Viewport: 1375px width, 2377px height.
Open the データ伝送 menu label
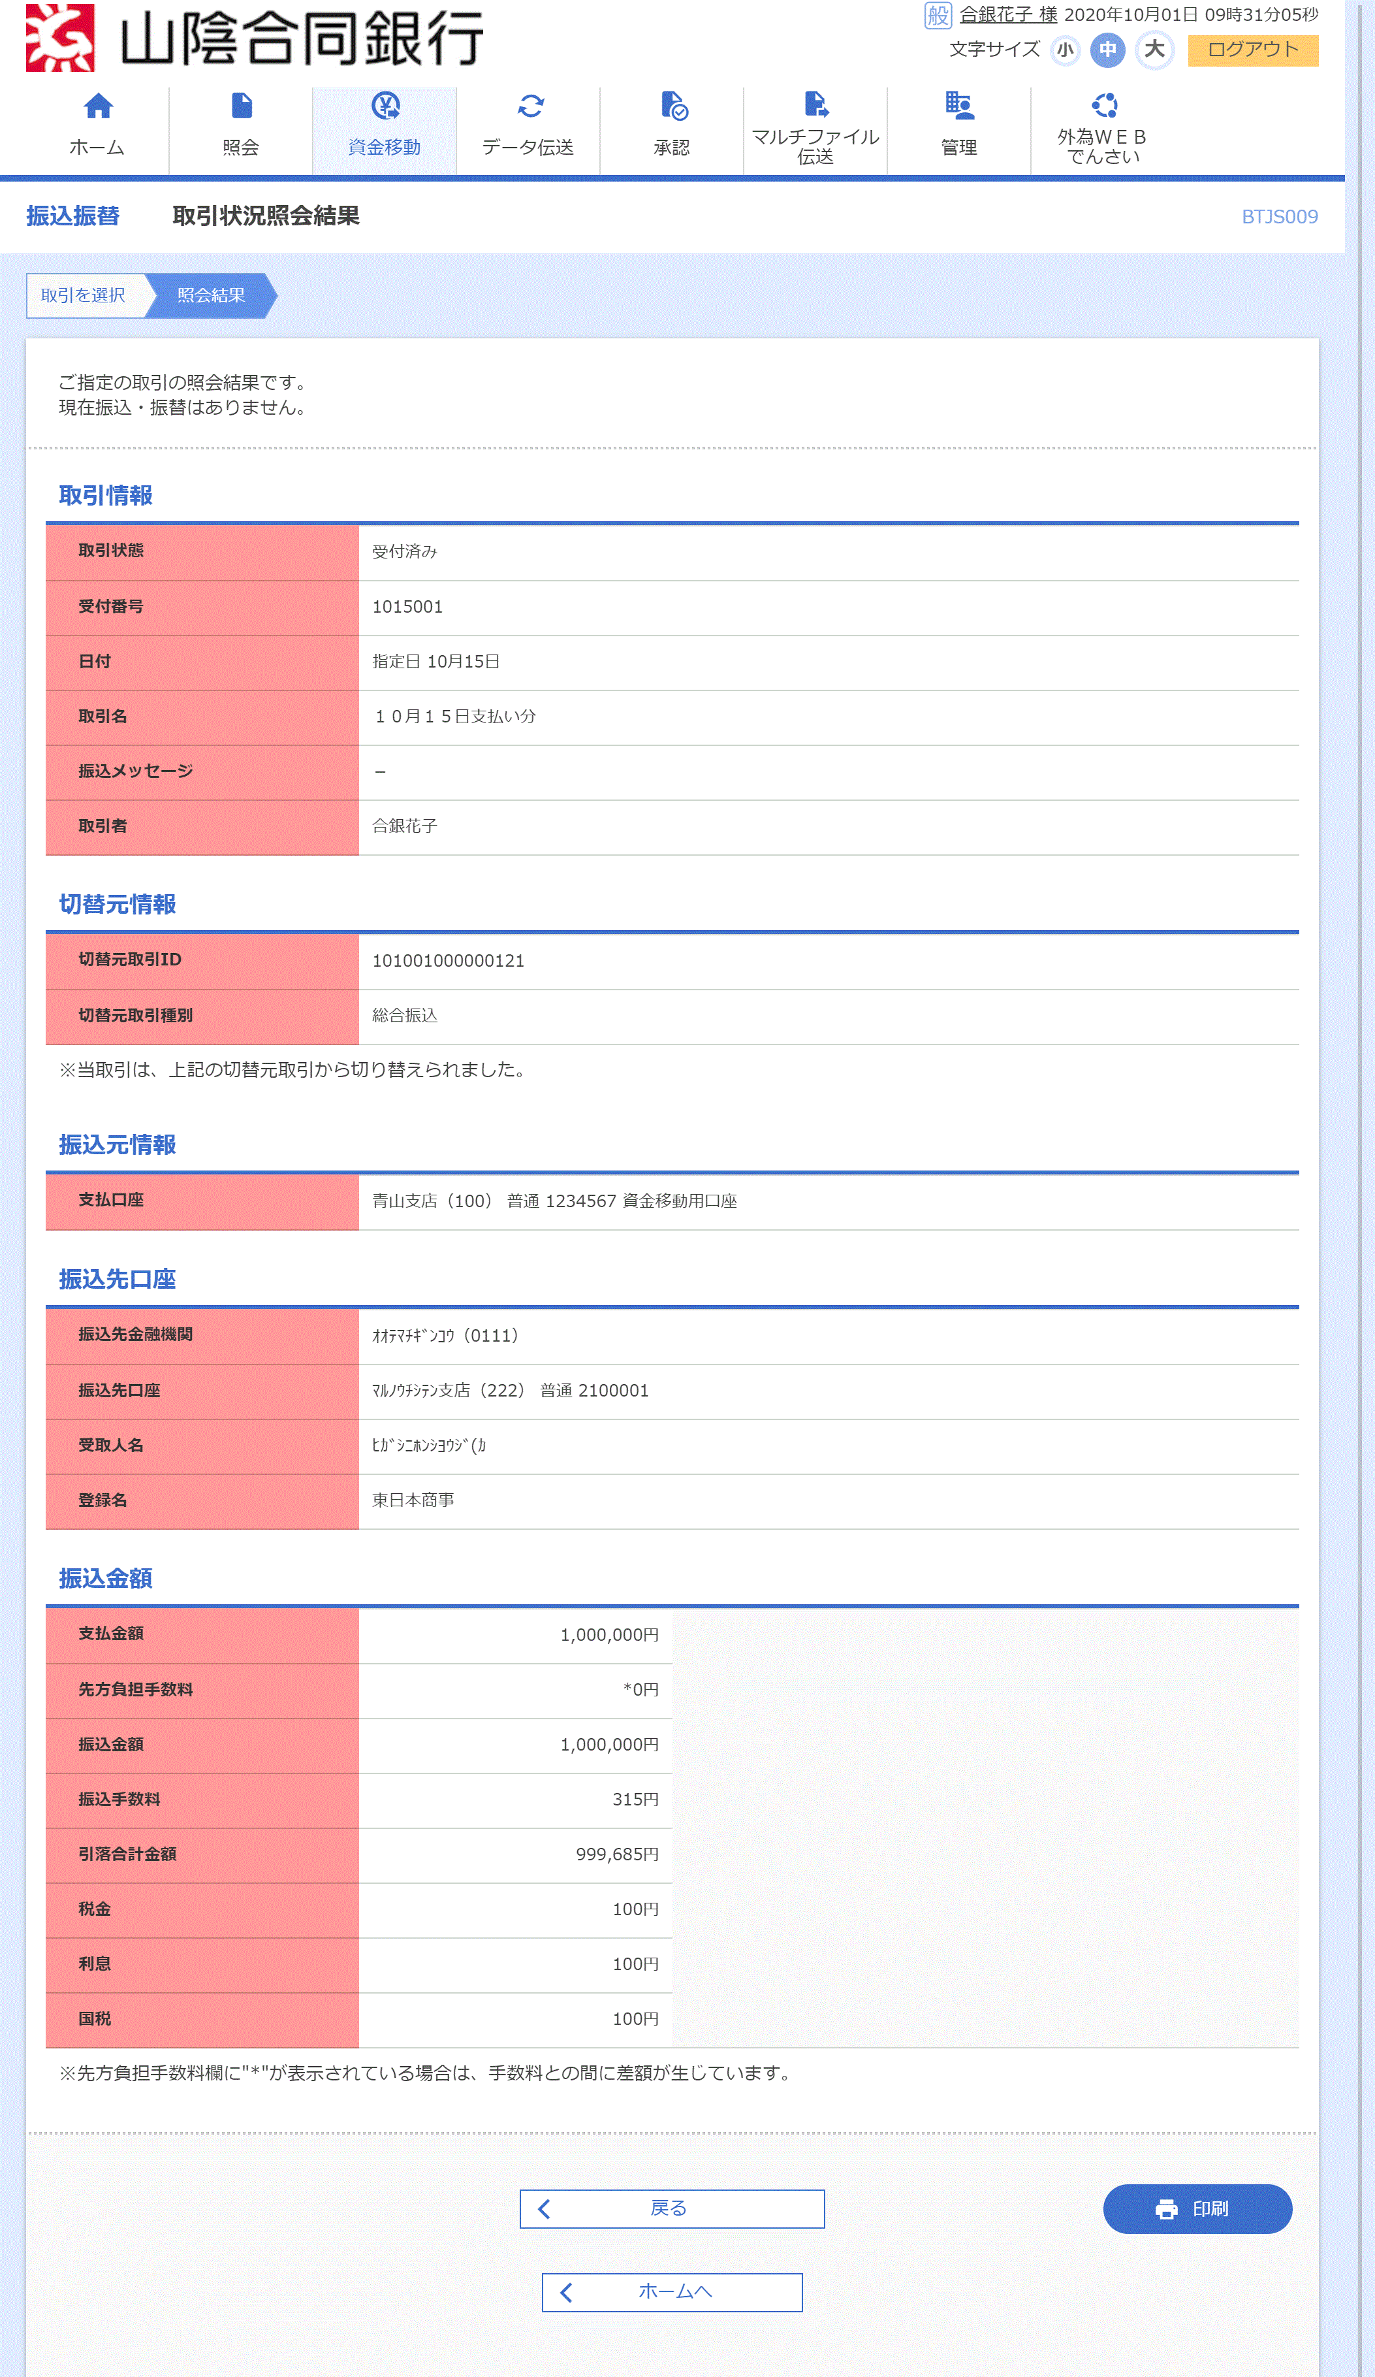[528, 147]
